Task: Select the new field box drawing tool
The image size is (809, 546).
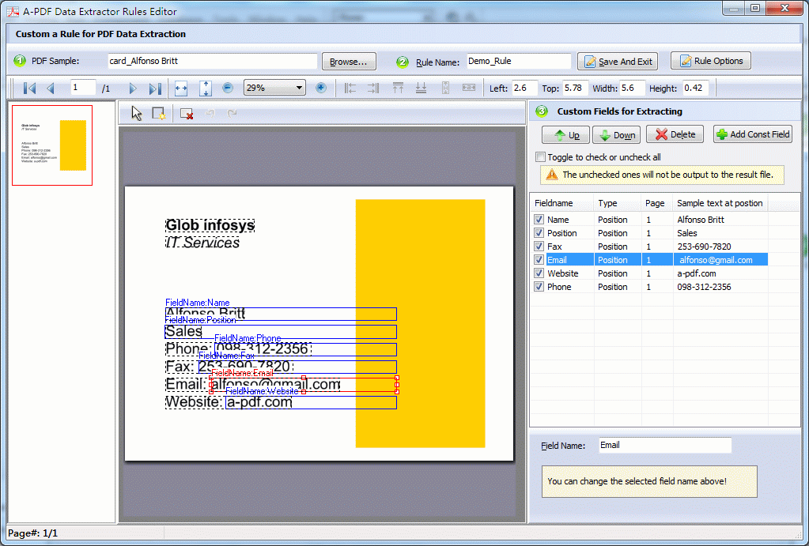Action: [157, 113]
